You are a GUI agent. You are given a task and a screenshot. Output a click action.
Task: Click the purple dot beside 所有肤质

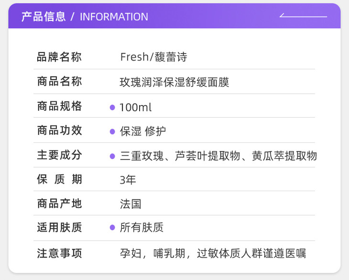click(x=112, y=228)
